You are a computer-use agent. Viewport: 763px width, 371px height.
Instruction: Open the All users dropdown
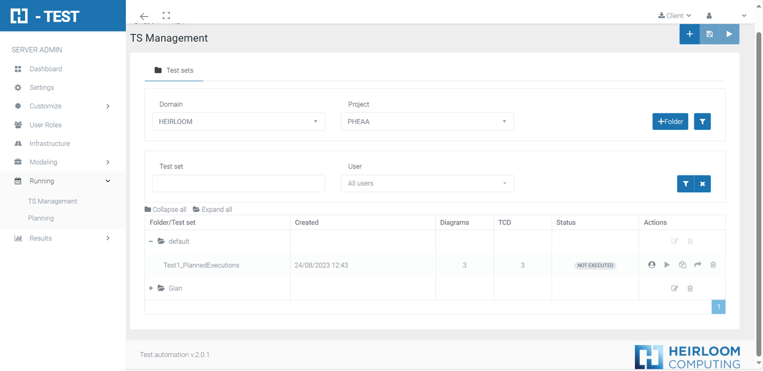point(427,183)
